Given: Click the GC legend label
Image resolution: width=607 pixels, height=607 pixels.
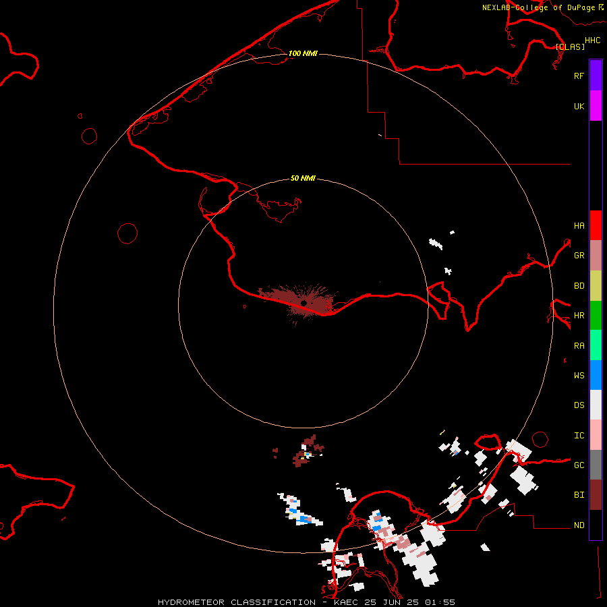Looking at the screenshot, I should [579, 465].
